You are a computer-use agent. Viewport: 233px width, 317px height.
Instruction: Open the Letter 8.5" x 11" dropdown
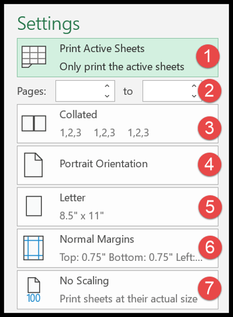[x=118, y=206]
